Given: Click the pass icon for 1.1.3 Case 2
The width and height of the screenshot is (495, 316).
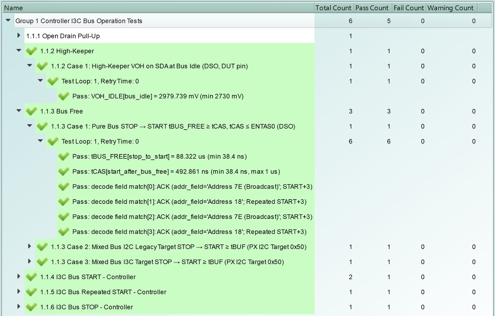Looking at the screenshot, I should (42, 247).
